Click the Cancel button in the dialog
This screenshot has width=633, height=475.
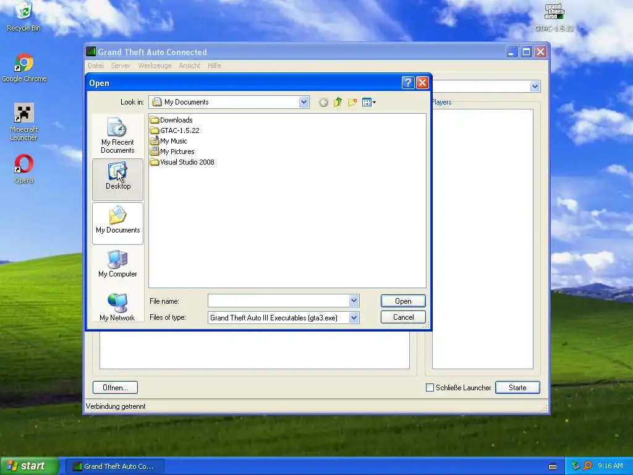pos(403,317)
